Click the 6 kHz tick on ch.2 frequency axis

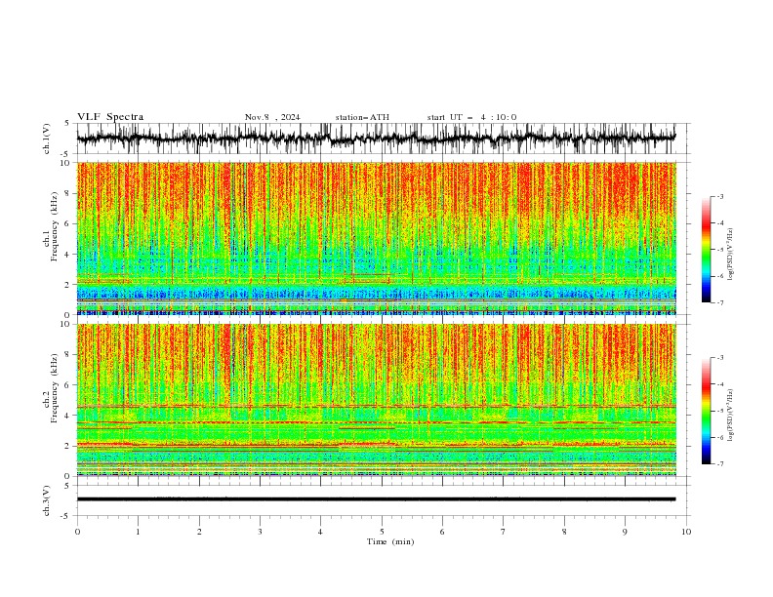69,384
